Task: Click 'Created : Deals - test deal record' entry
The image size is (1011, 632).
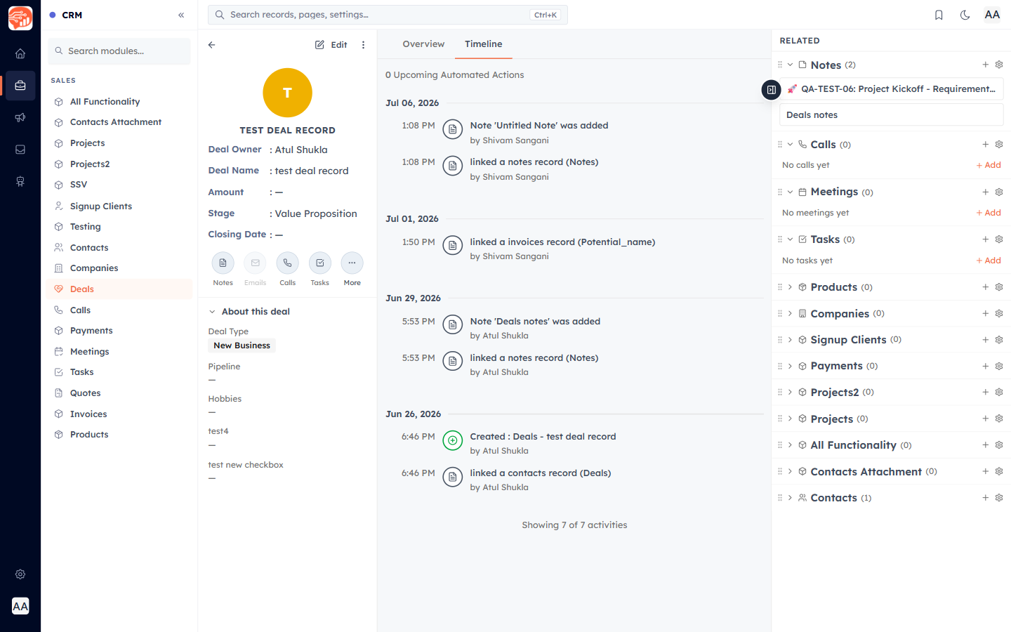Action: click(x=543, y=437)
